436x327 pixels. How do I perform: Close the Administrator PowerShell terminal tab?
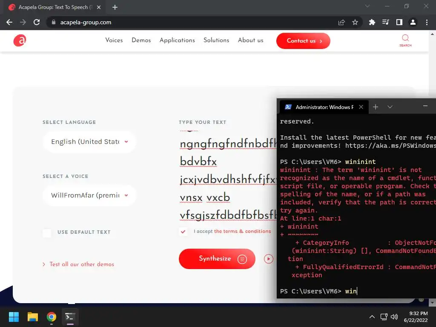[361, 107]
